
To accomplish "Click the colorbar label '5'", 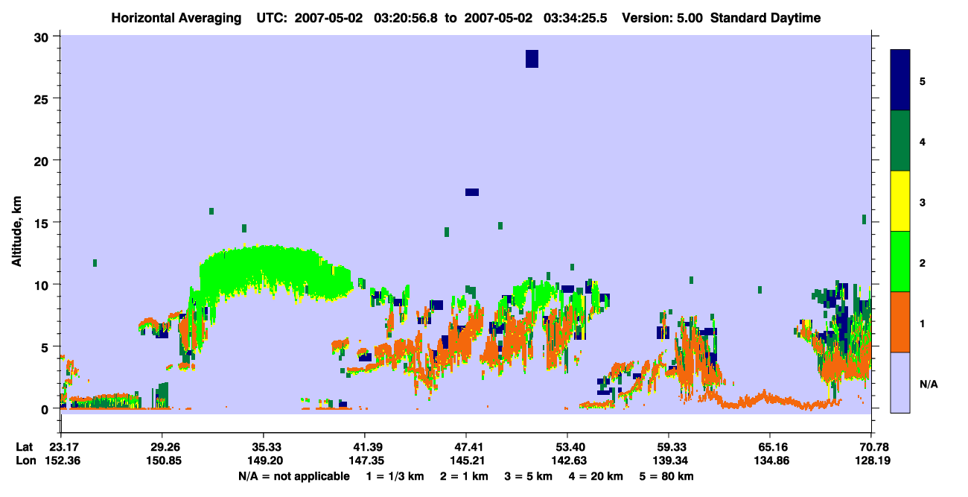I will point(923,80).
